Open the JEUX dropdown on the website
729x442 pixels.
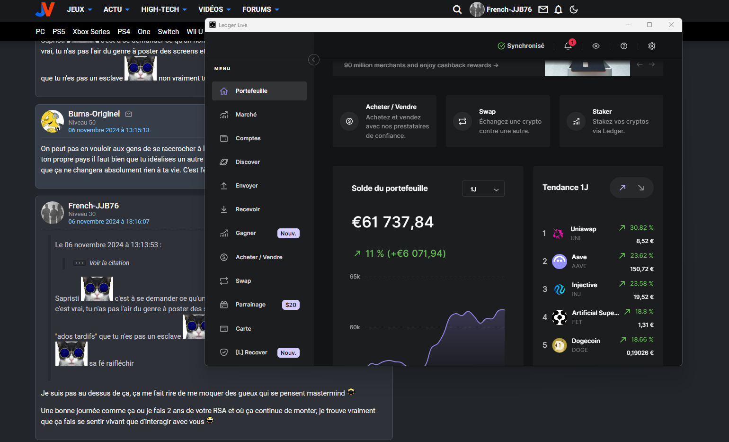[x=80, y=9]
